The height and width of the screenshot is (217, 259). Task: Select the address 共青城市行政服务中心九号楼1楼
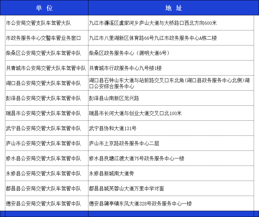(x=171, y=68)
